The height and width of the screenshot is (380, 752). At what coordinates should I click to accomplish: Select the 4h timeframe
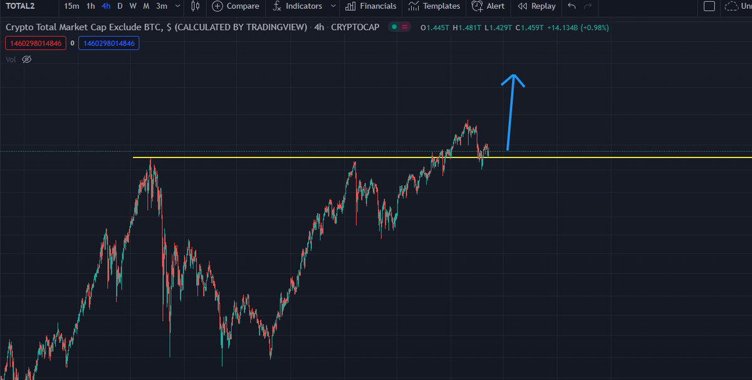click(107, 6)
